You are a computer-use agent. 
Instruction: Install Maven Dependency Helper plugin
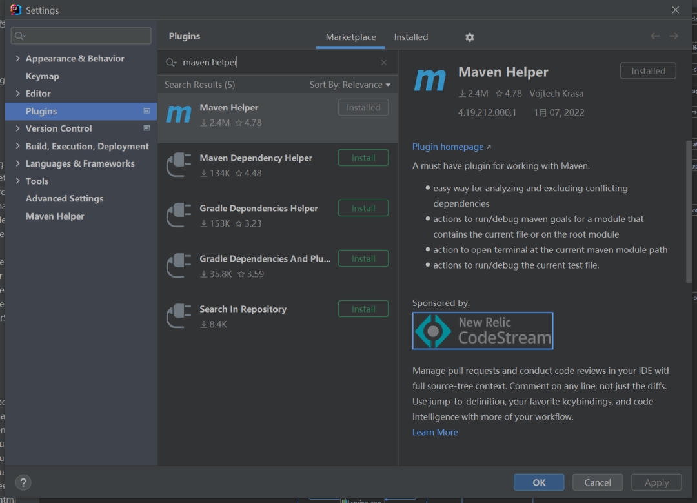(x=363, y=158)
